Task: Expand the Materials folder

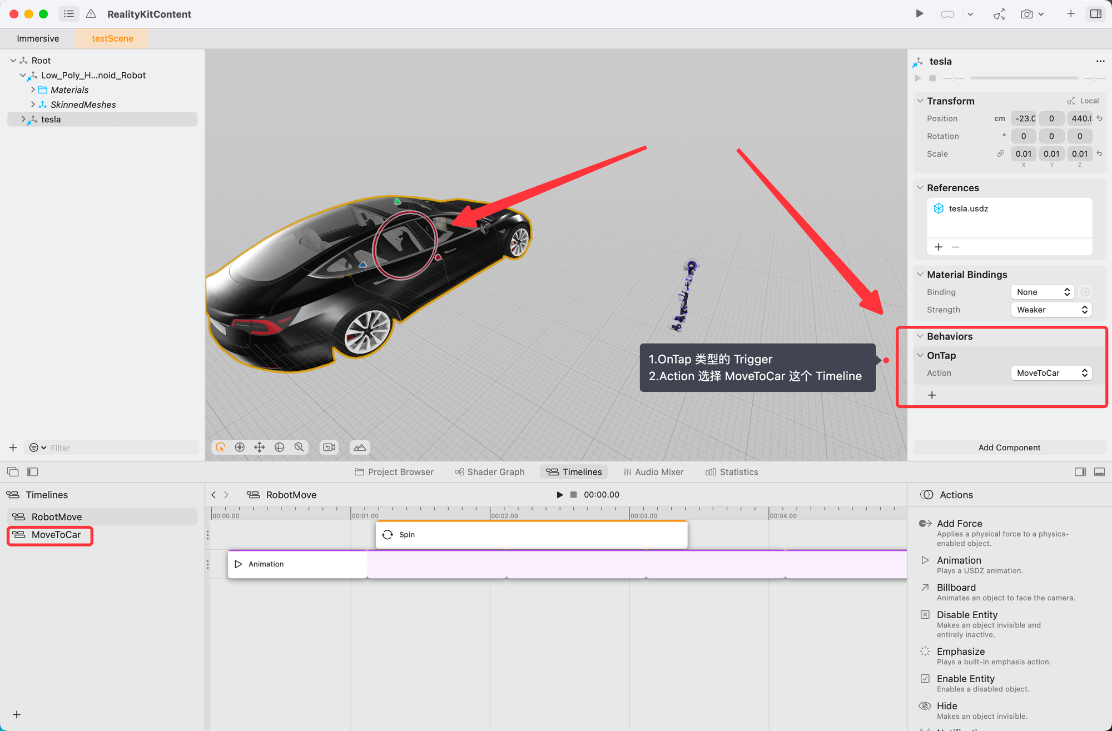Action: pos(33,89)
